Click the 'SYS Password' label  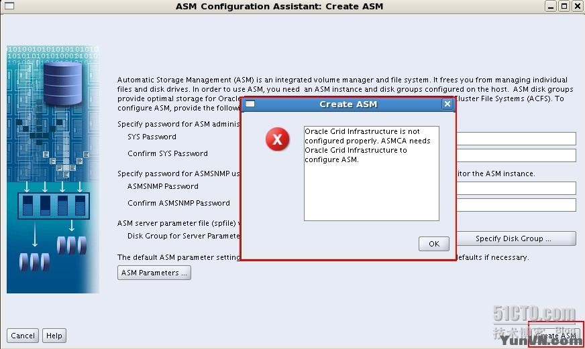click(x=152, y=137)
